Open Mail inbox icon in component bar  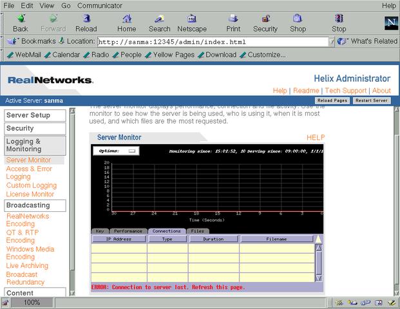point(352,303)
